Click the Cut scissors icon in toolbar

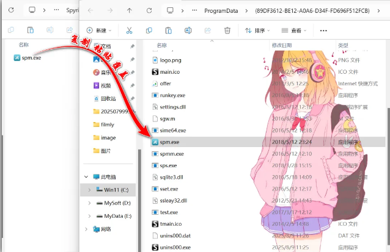coord(129,30)
